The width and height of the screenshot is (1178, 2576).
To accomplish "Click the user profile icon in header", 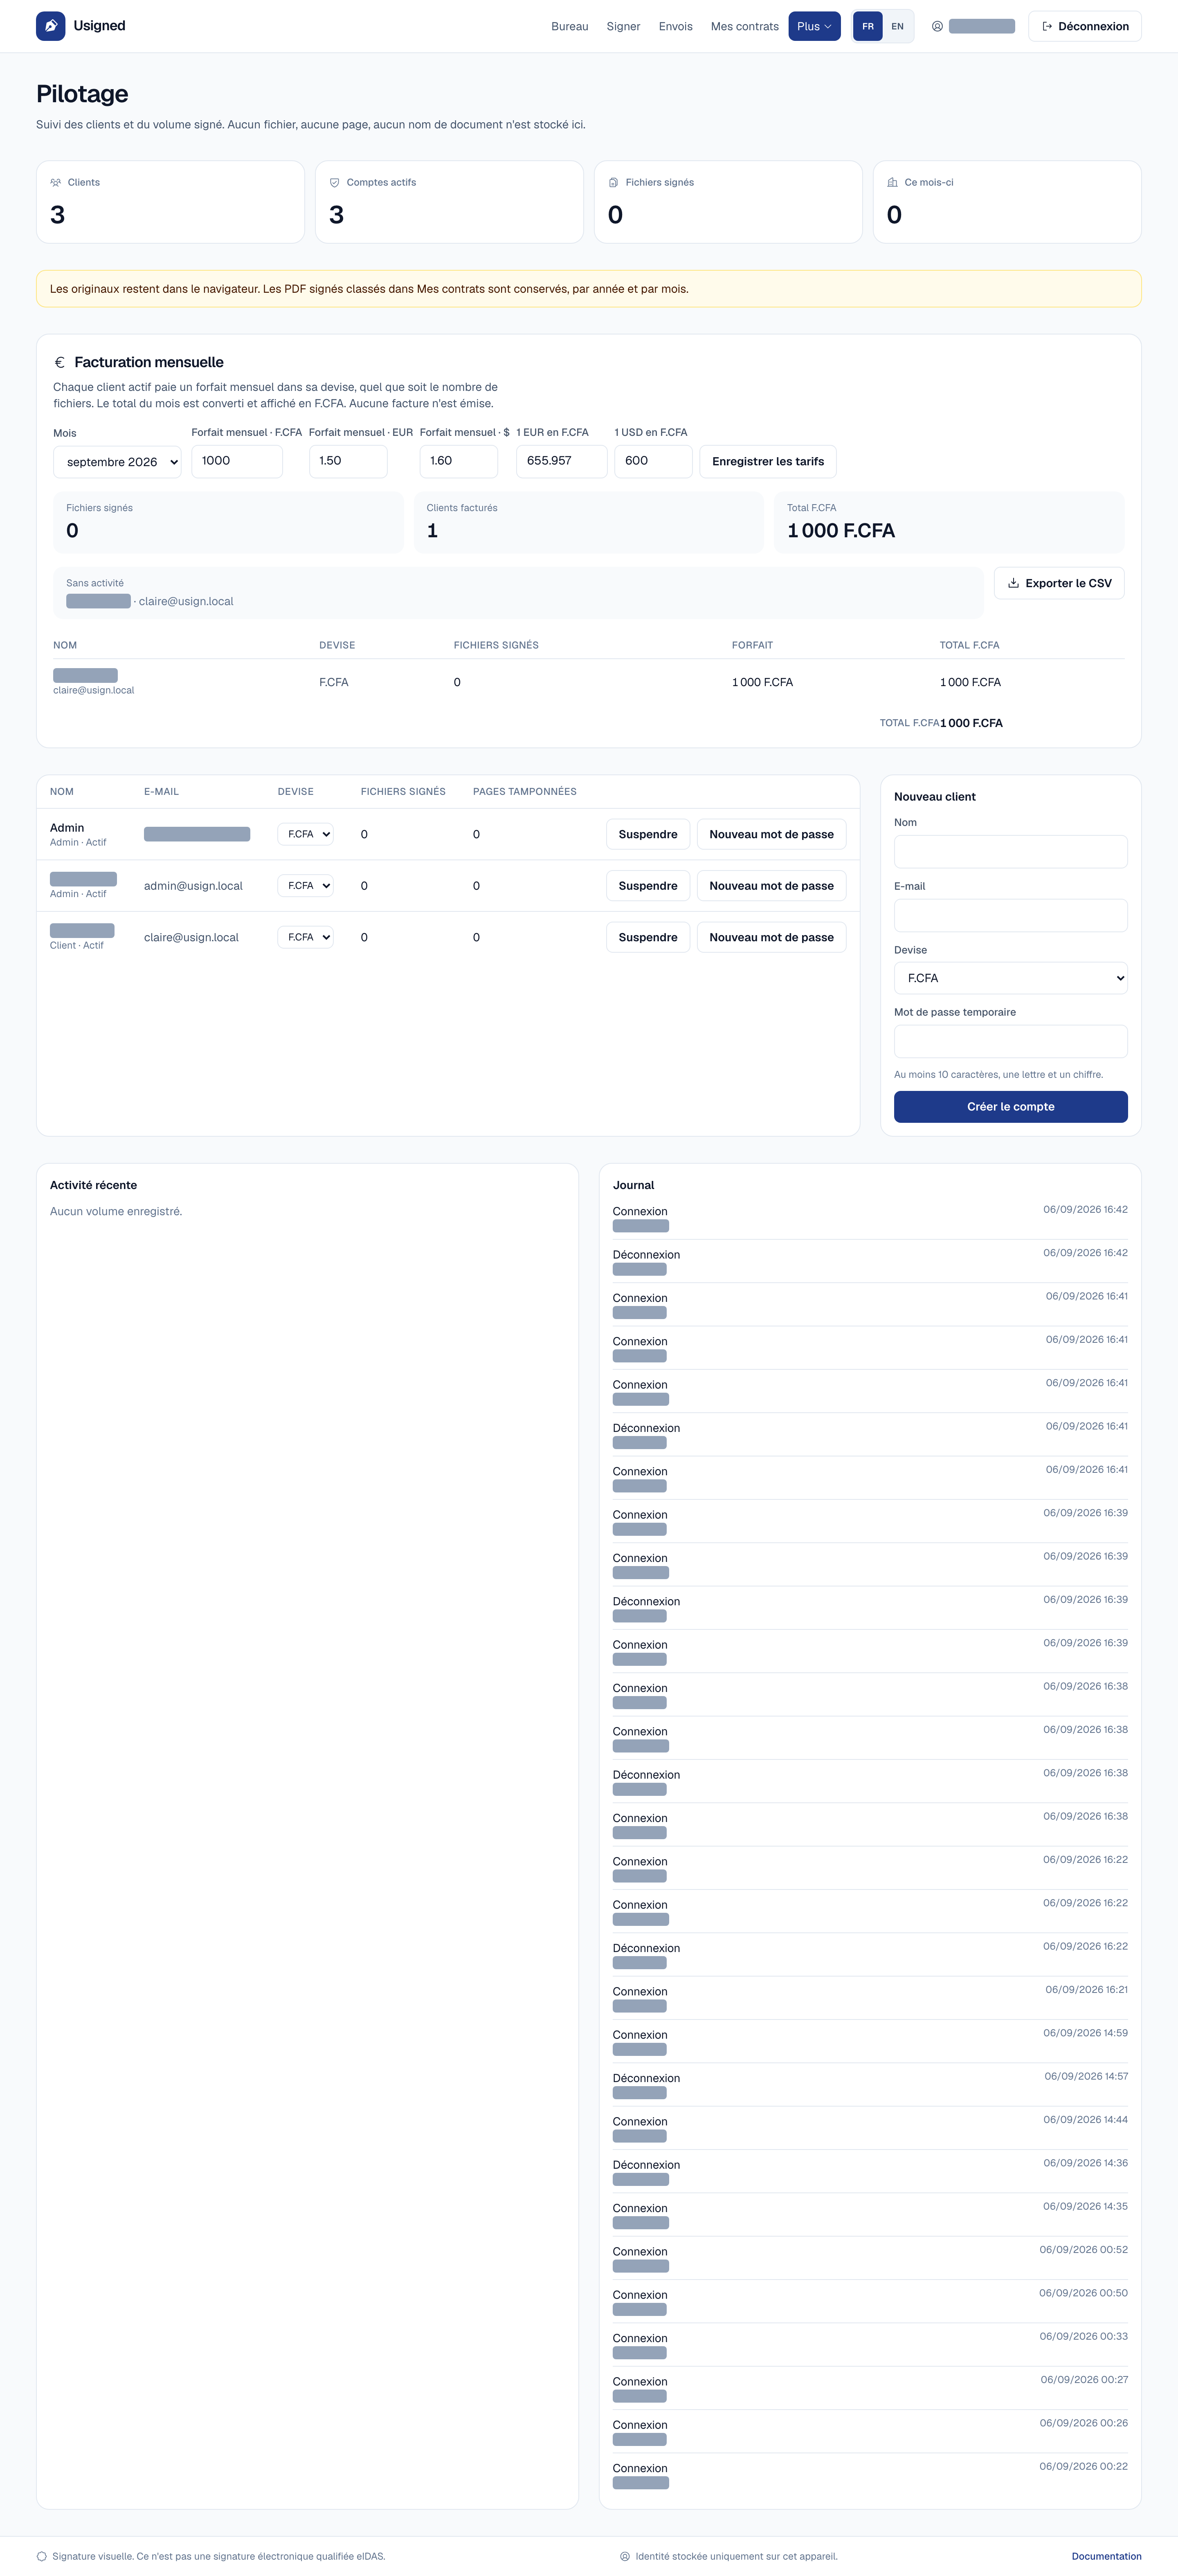I will tap(937, 27).
